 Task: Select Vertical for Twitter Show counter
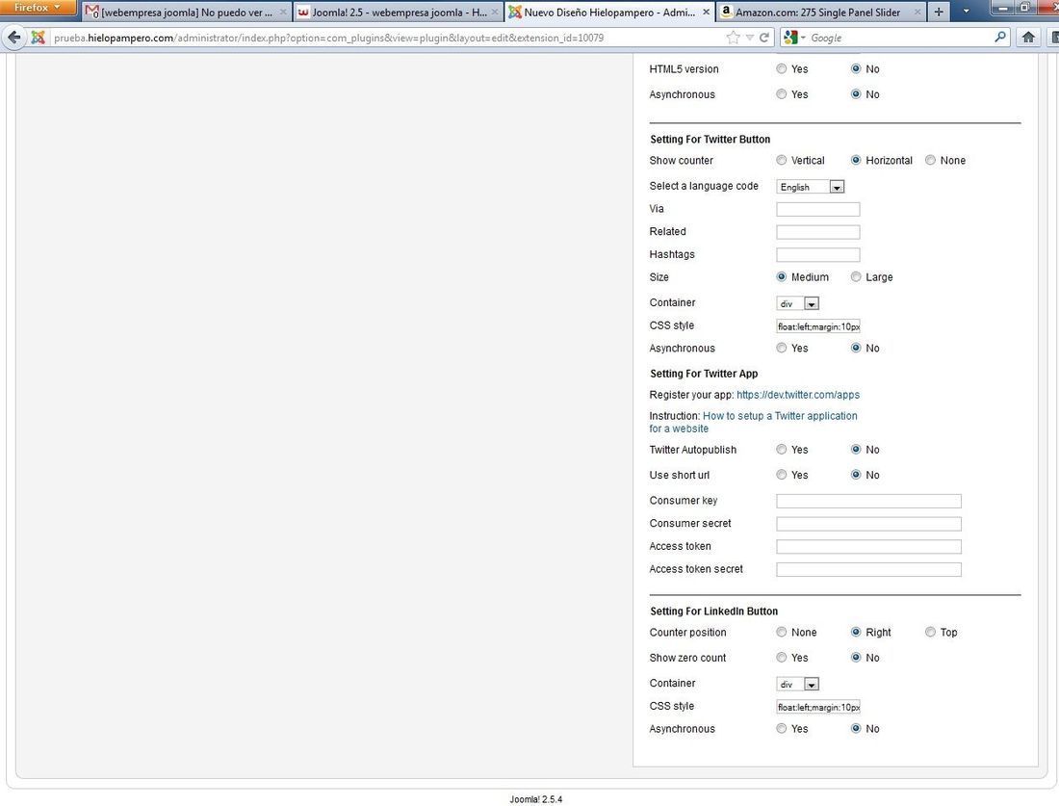coord(782,160)
